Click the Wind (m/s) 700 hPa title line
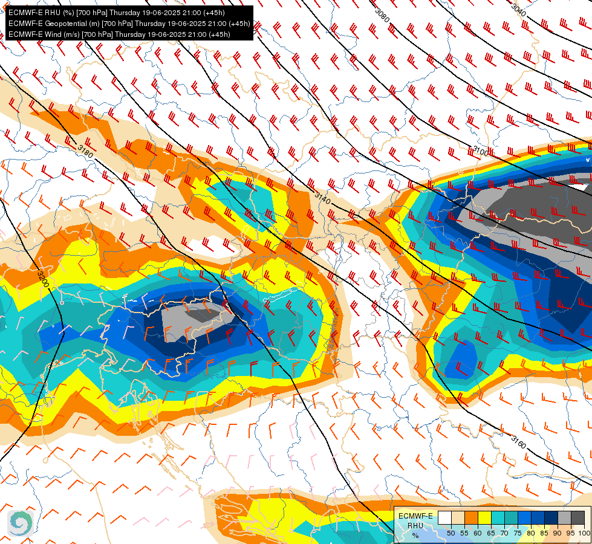The width and height of the screenshot is (592, 544). tap(119, 34)
